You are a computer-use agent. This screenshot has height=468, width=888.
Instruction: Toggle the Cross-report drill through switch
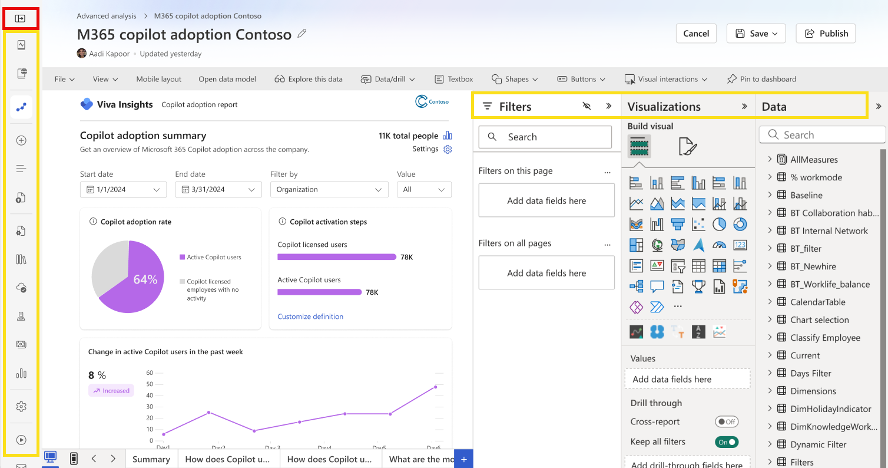click(x=726, y=422)
